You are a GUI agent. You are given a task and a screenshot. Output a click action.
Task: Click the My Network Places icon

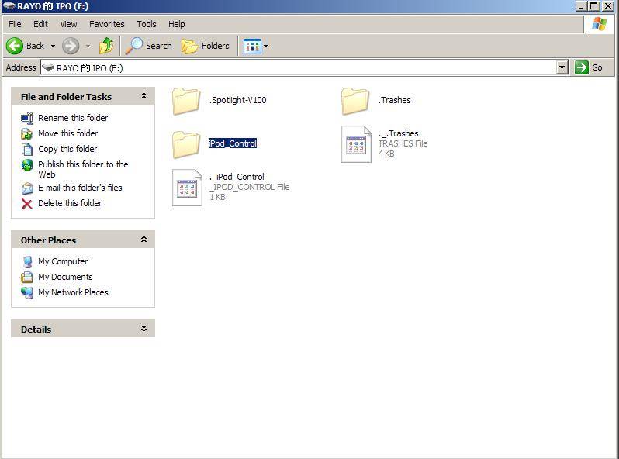pyautogui.click(x=27, y=293)
